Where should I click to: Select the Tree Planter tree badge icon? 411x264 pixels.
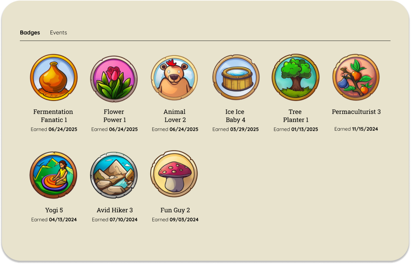click(296, 77)
